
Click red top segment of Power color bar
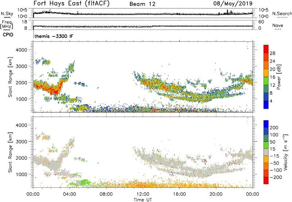(x=266, y=49)
